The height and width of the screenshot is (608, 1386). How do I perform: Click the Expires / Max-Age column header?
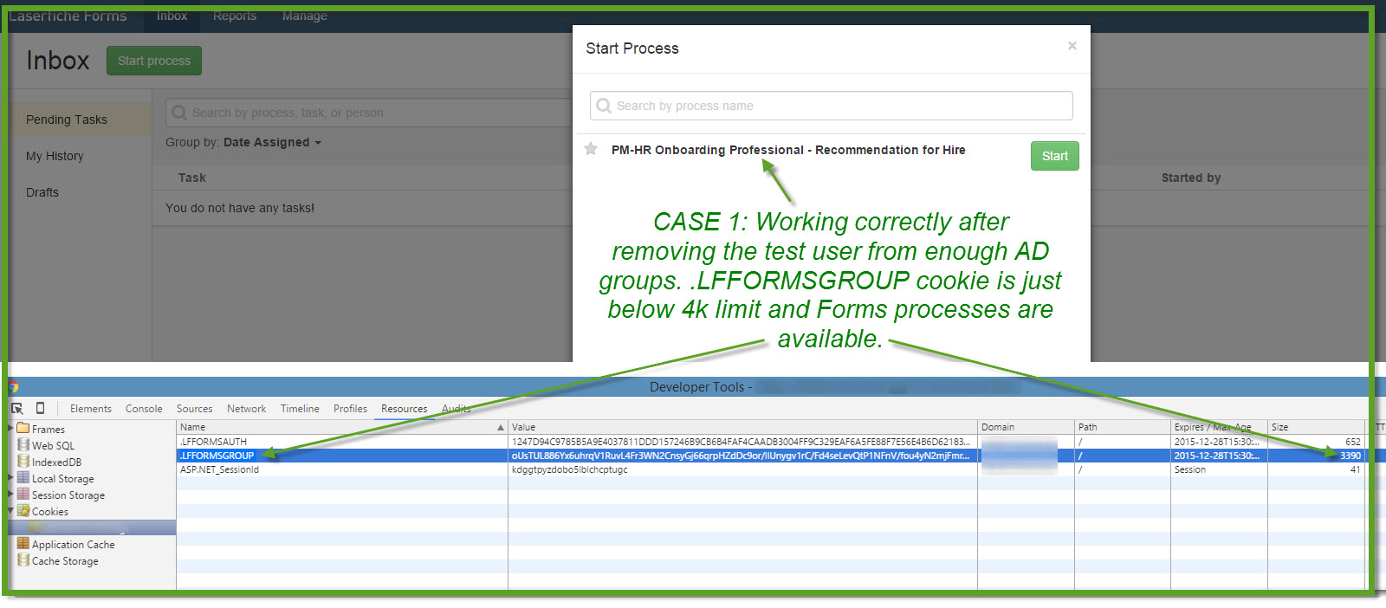1219,427
